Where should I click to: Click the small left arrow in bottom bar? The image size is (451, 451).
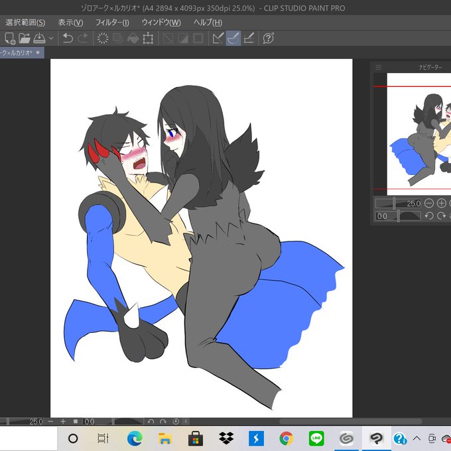tap(186, 422)
